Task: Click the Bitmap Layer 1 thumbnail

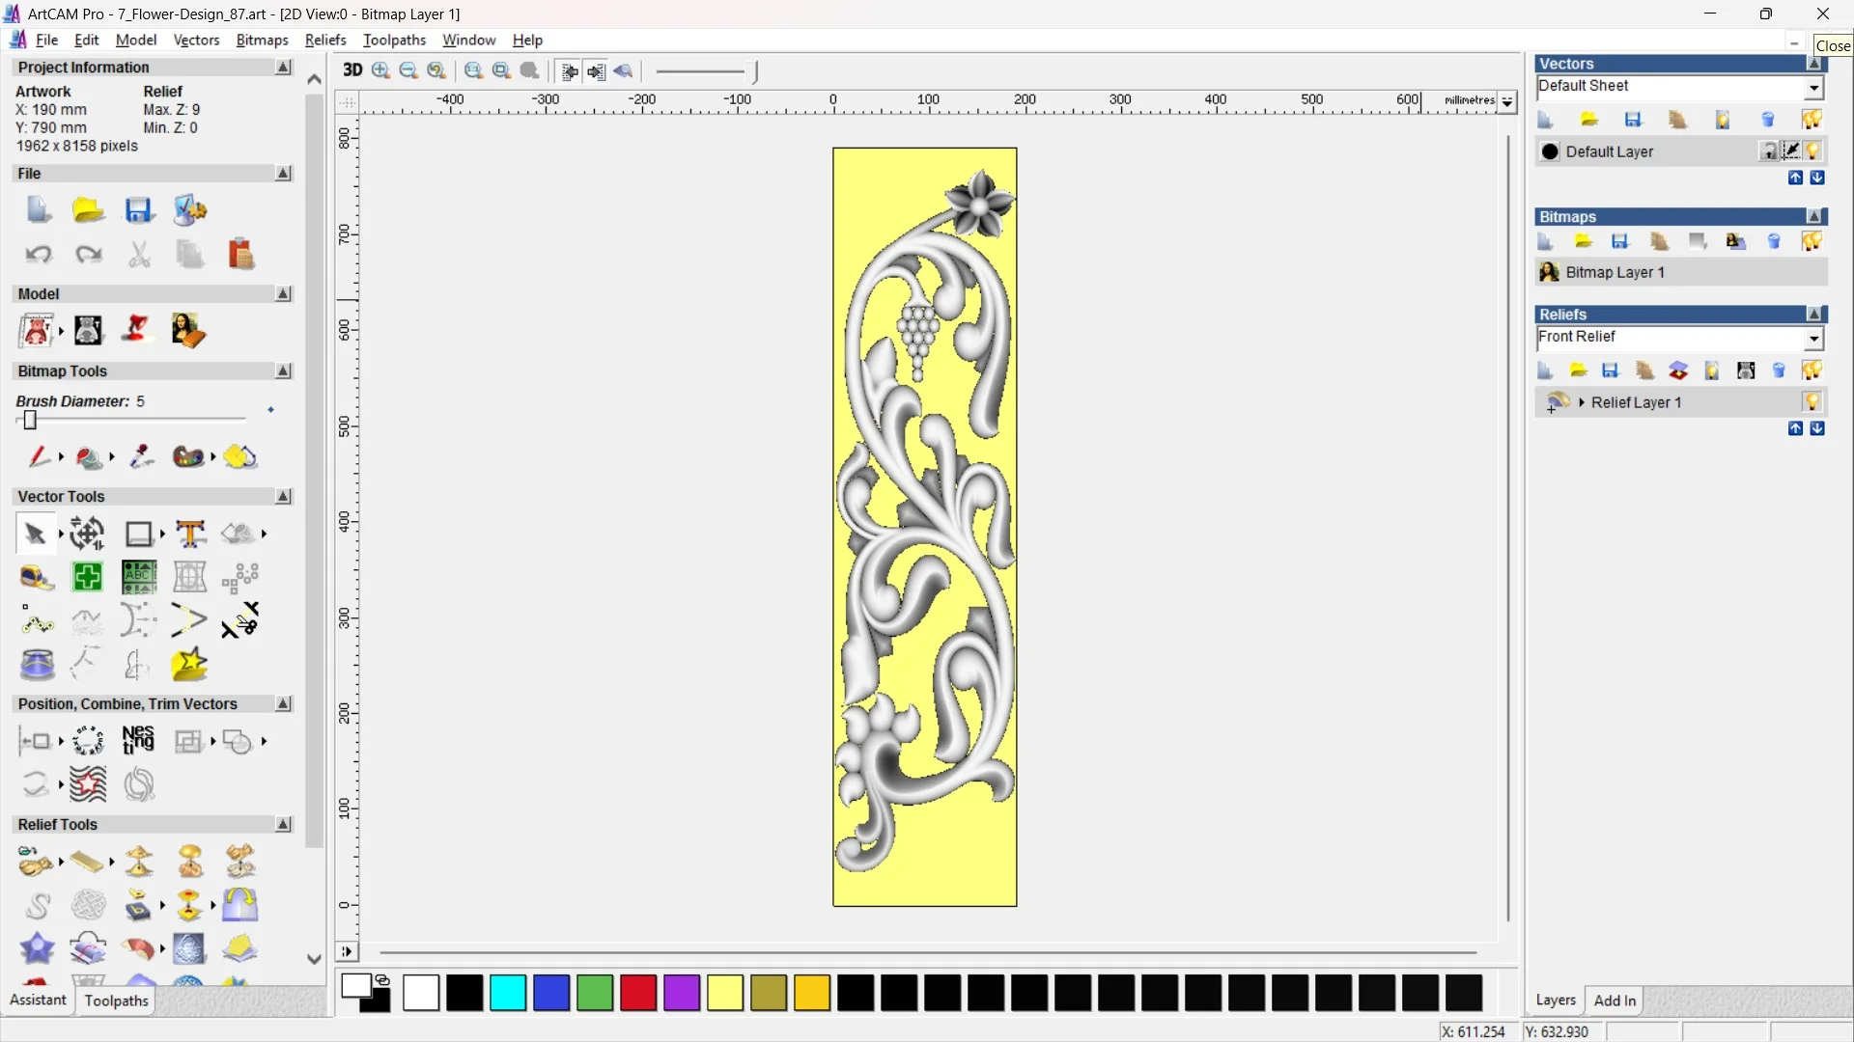Action: 1549,273
